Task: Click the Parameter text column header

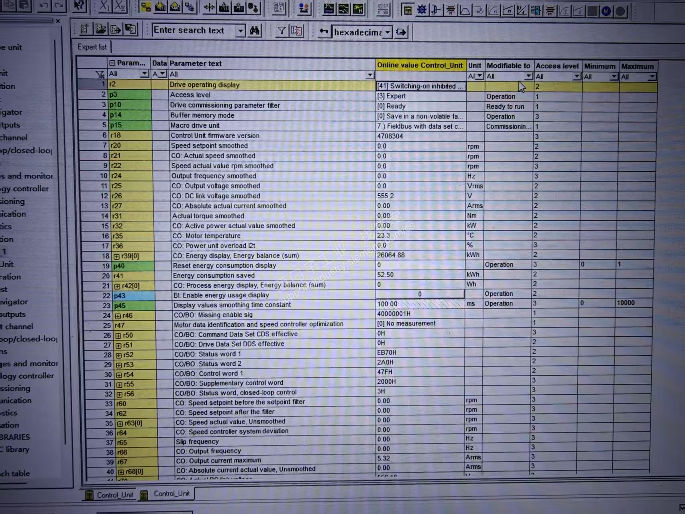Action: 271,63
